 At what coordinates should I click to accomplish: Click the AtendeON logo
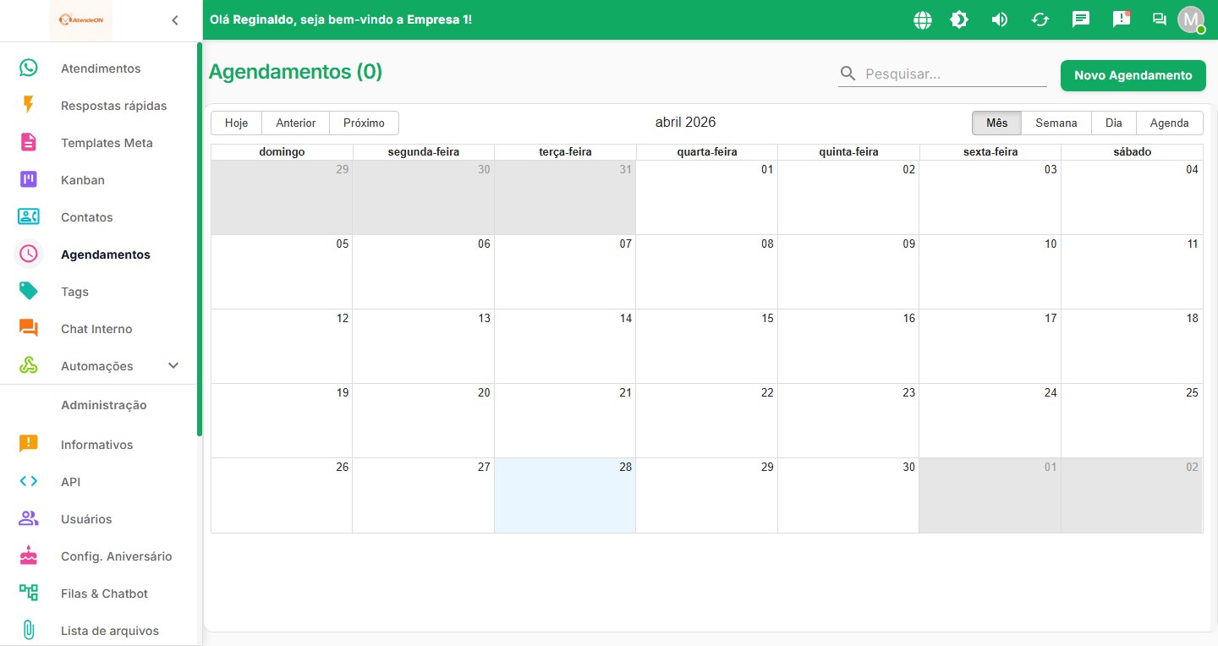(x=81, y=20)
